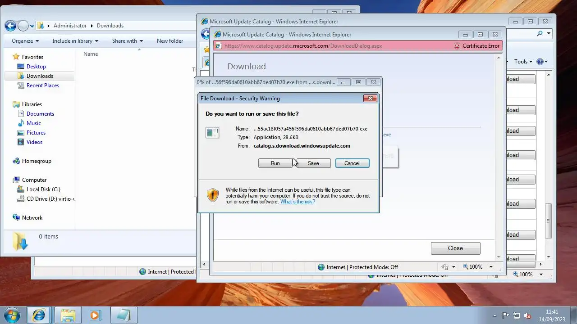Screen dimensions: 577x324
Task: Open the Windows Start menu
Action: coord(12,315)
